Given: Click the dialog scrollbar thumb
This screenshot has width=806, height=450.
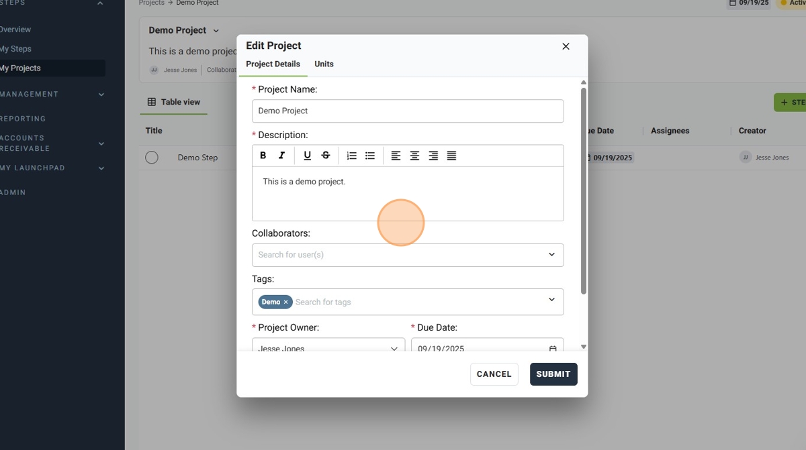Looking at the screenshot, I should click(583, 191).
